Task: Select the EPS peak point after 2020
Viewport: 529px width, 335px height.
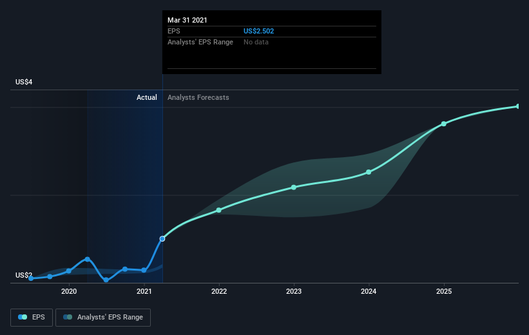Action: [x=88, y=259]
